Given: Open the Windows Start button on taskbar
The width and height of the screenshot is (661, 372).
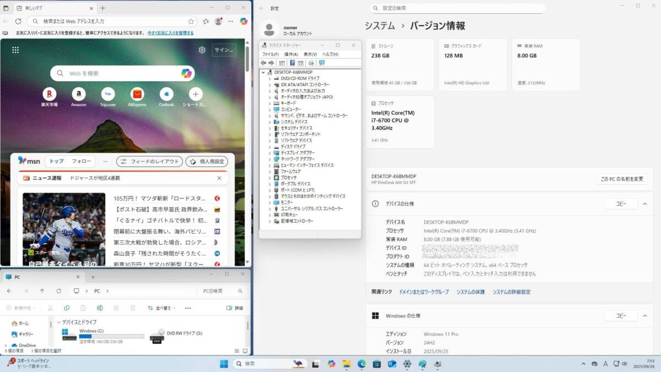Looking at the screenshot, I should coord(224,364).
